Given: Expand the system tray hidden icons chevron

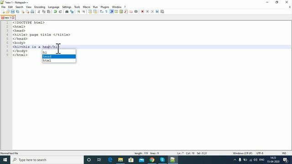Looking at the screenshot, I should point(235,160).
